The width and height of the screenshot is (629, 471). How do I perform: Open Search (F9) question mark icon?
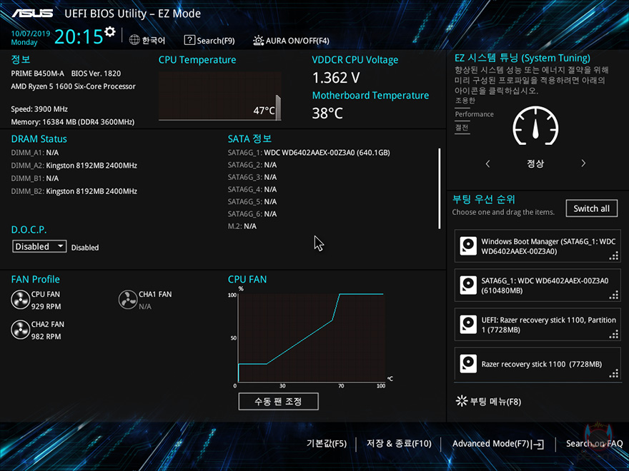coord(189,40)
